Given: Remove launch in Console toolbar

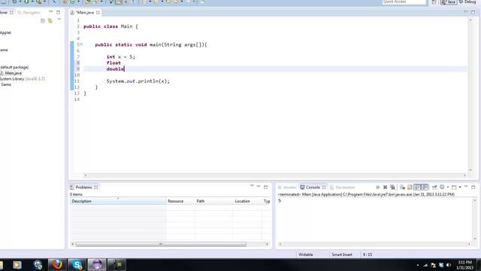Looking at the screenshot, I should [x=385, y=187].
